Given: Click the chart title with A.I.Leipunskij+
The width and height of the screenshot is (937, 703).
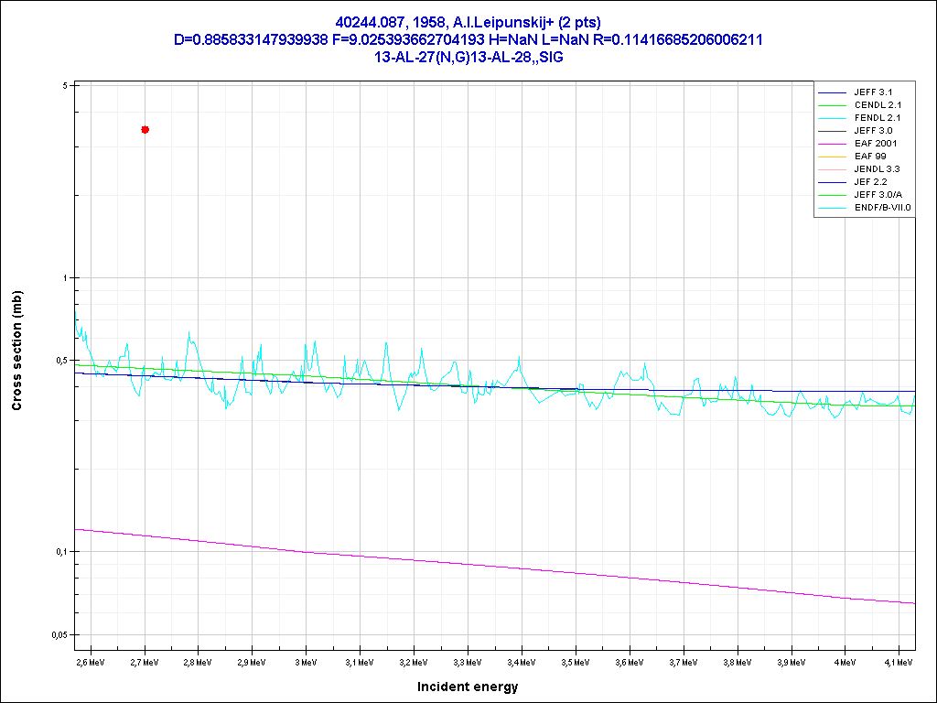Looking at the screenshot, I should coord(468,23).
